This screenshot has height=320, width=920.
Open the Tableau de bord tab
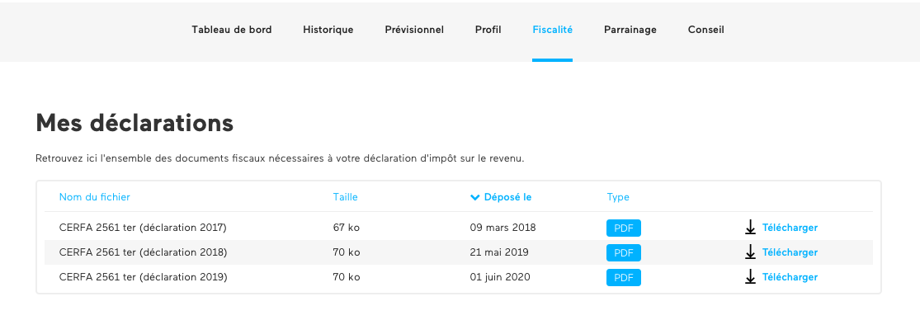232,30
